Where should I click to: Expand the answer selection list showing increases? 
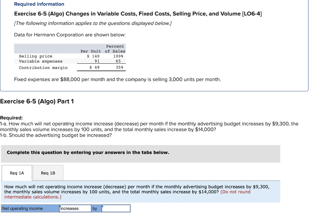click(75, 208)
